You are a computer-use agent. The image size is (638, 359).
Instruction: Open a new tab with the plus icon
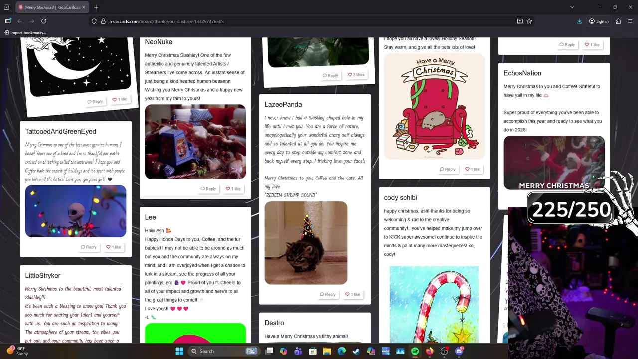(96, 7)
